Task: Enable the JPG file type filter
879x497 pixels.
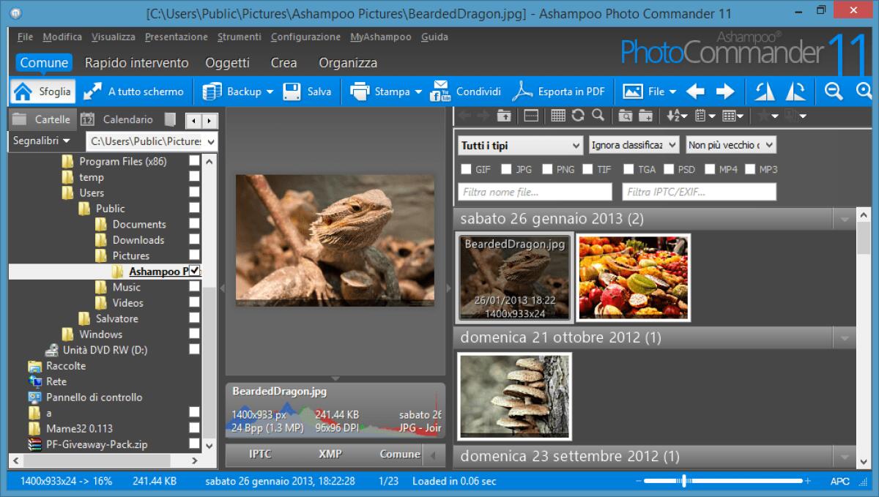Action: pos(505,168)
